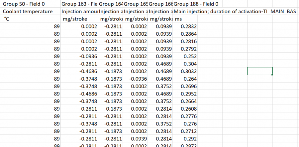
Task: Select the 'Group 163' column header cell
Action: [x=79, y=4]
